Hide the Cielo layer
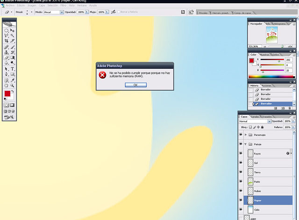Viewport: 299px width, 220px height. point(241,210)
